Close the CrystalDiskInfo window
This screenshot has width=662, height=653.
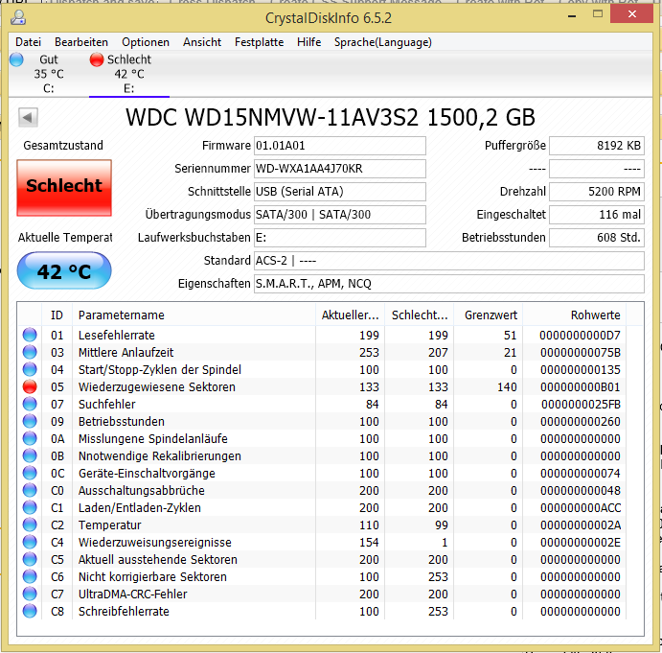[631, 14]
